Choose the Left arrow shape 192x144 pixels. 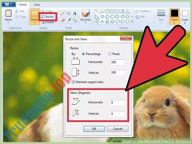point(123,17)
